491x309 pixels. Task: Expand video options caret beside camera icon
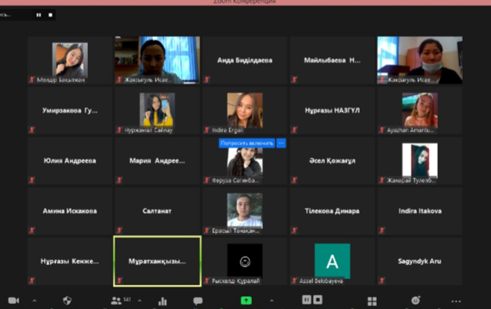pos(34,301)
